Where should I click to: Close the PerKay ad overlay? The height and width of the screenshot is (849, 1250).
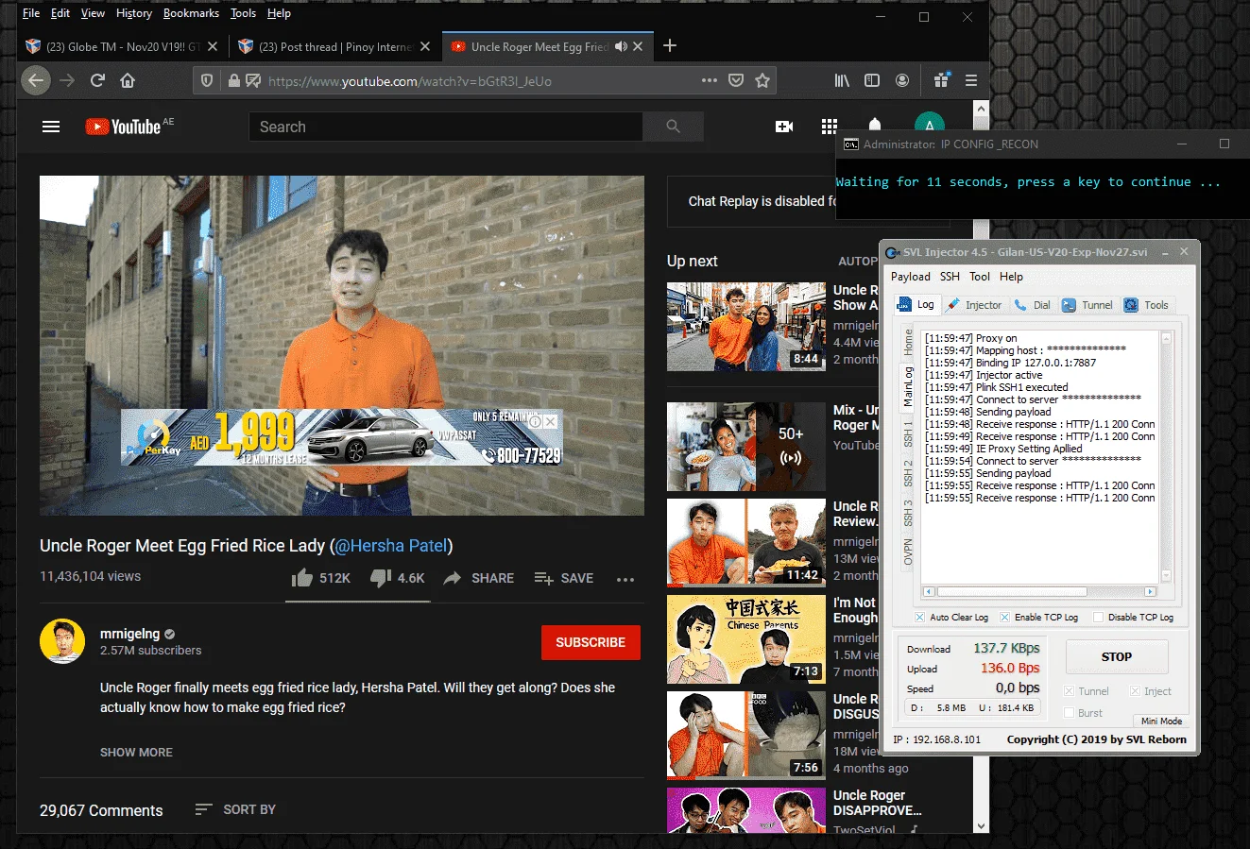click(x=550, y=422)
